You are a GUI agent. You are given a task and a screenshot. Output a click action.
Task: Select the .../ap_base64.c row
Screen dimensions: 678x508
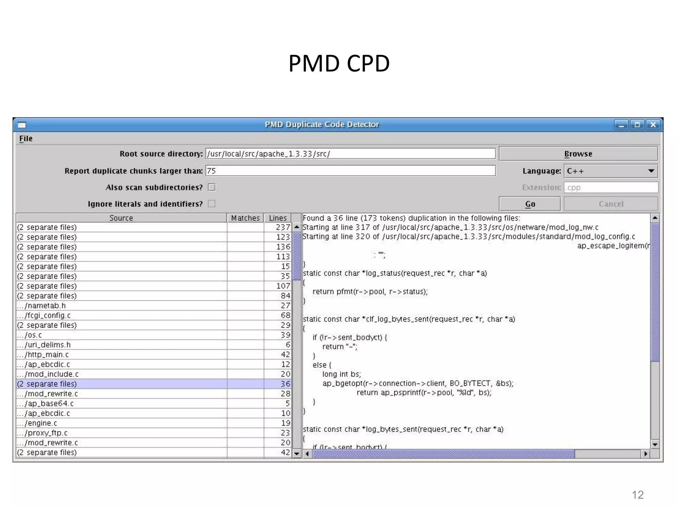[154, 403]
